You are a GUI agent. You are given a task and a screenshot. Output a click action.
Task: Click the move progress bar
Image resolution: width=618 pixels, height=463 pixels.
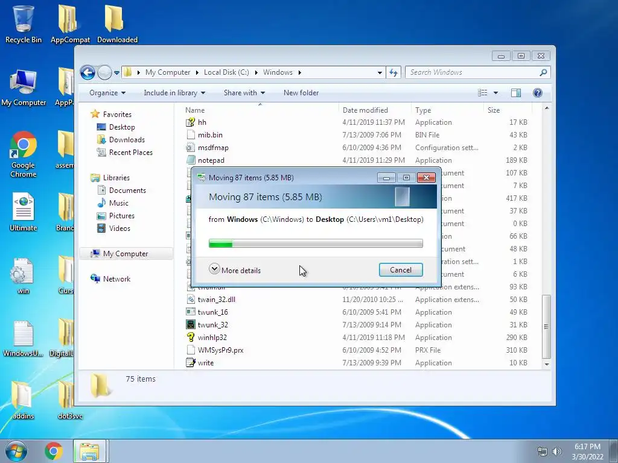pos(316,244)
